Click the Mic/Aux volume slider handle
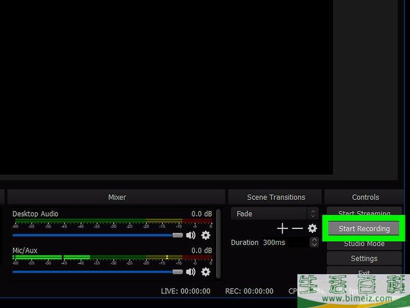410x308 pixels. click(177, 272)
